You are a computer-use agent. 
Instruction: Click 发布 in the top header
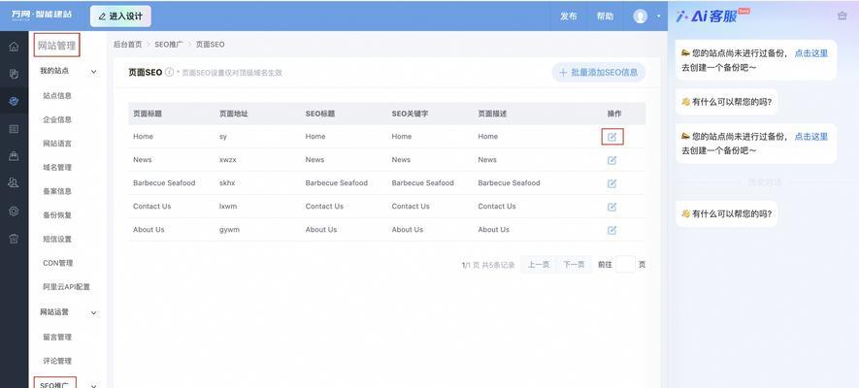[x=568, y=16]
